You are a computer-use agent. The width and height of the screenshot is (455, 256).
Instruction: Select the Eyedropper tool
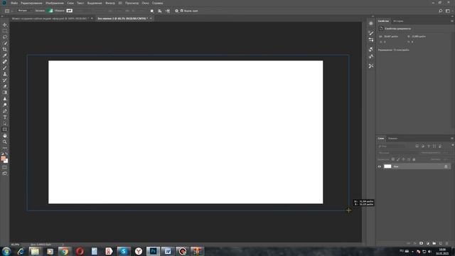(5, 55)
